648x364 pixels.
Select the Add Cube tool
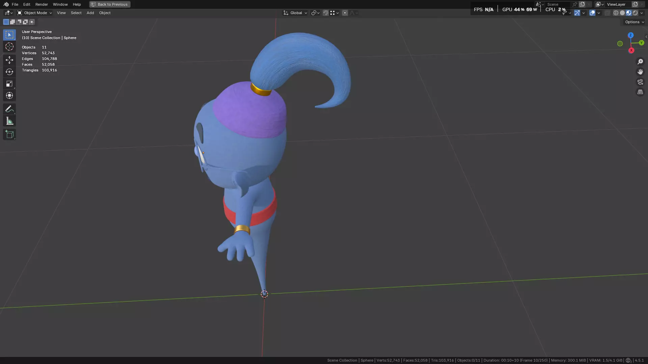pyautogui.click(x=9, y=134)
